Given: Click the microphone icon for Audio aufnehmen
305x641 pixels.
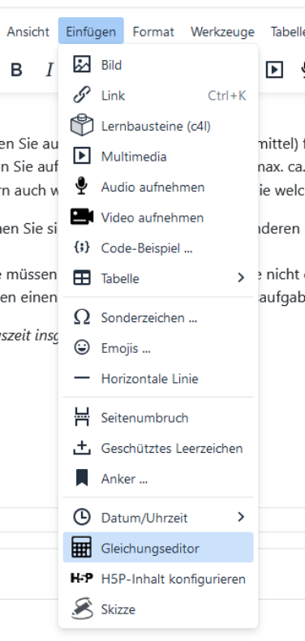Looking at the screenshot, I should (x=82, y=187).
